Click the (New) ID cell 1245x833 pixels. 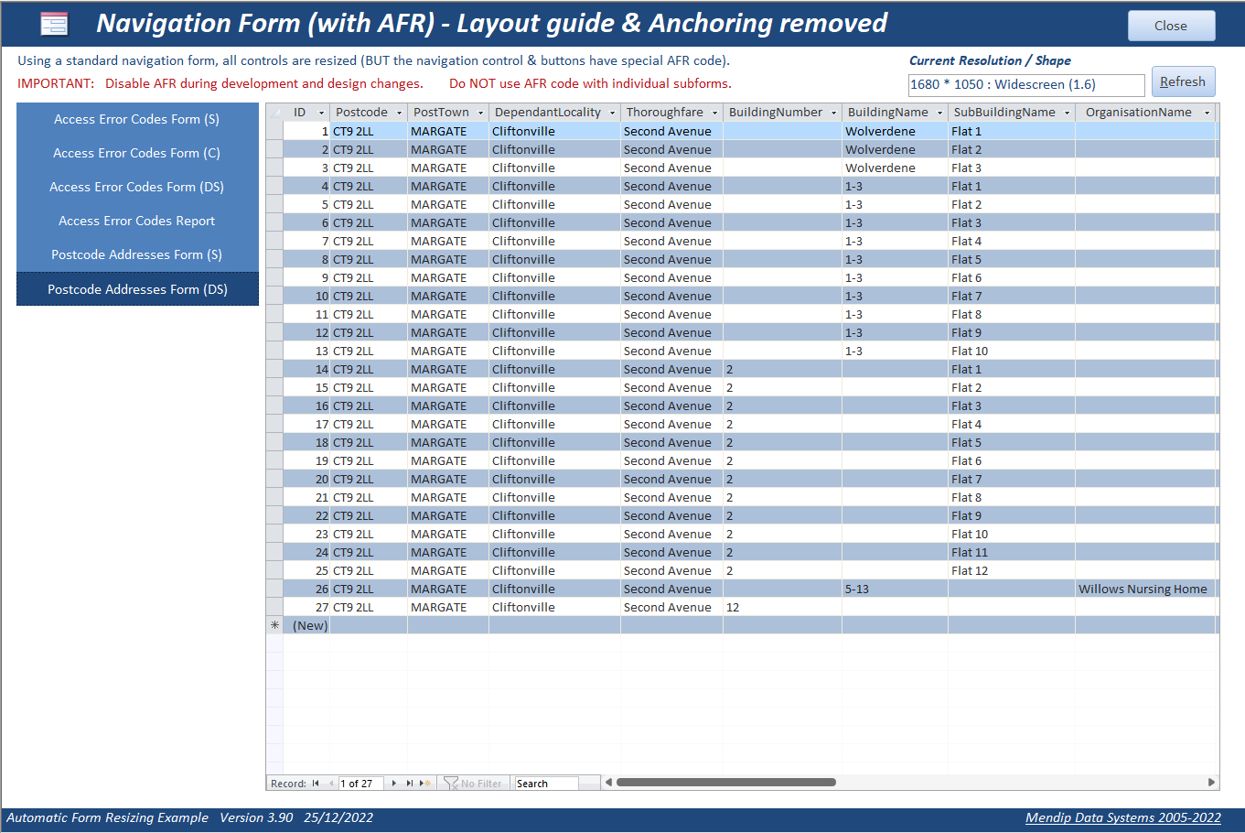(x=306, y=625)
